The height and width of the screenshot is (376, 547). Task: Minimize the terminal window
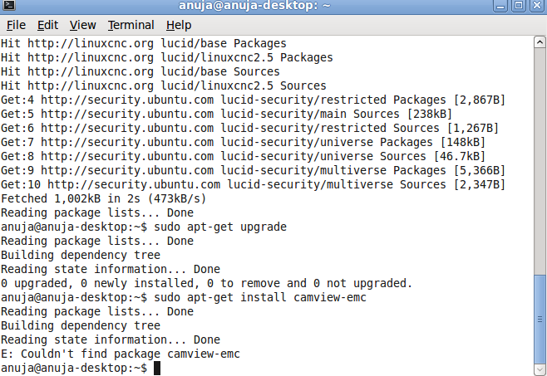[500, 6]
